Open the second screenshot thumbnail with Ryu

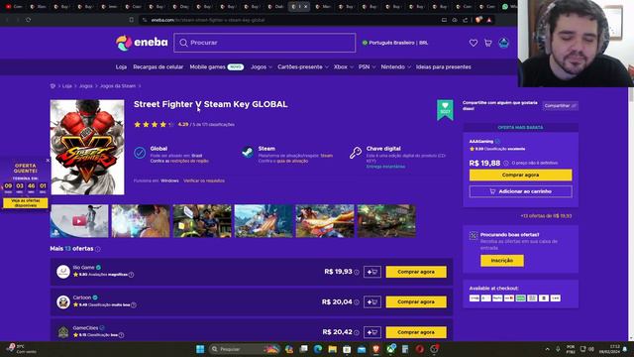point(141,221)
